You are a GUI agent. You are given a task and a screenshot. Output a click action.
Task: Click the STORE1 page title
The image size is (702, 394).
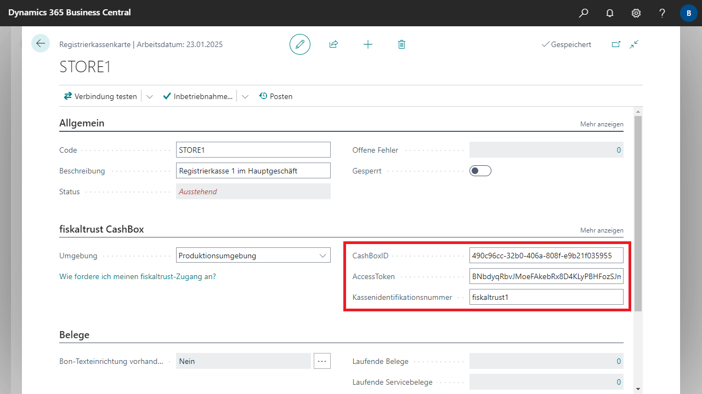(85, 67)
